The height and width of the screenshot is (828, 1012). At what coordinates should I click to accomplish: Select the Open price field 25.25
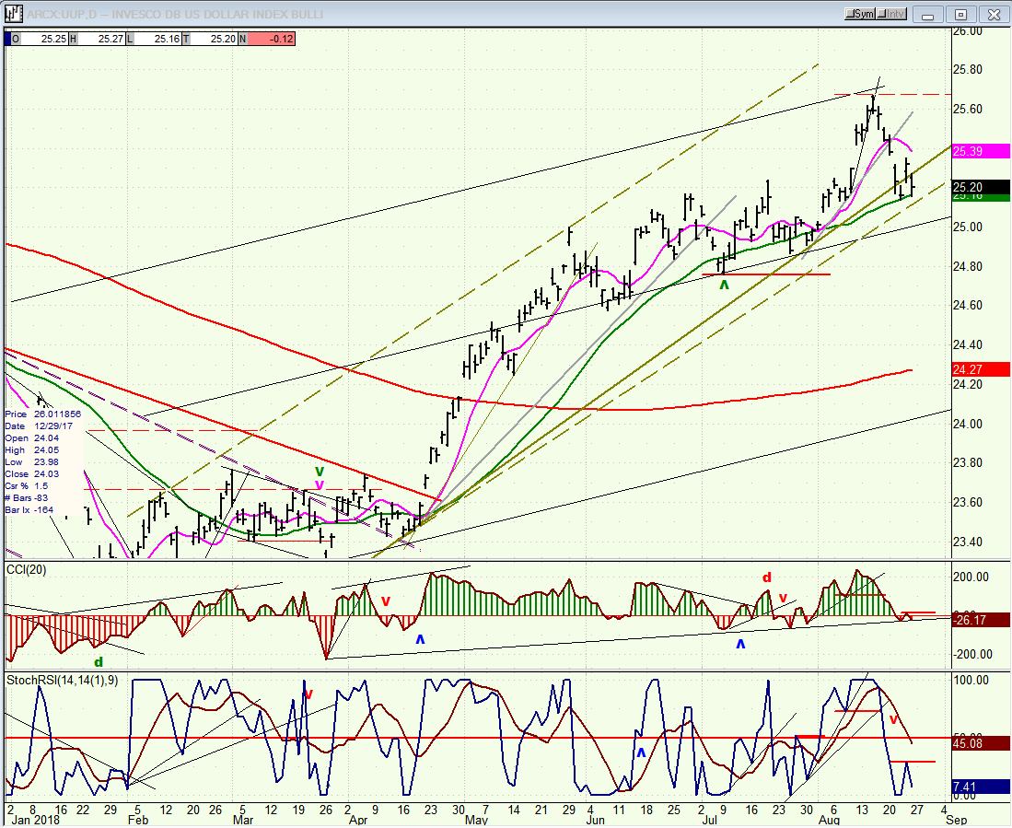[40, 39]
